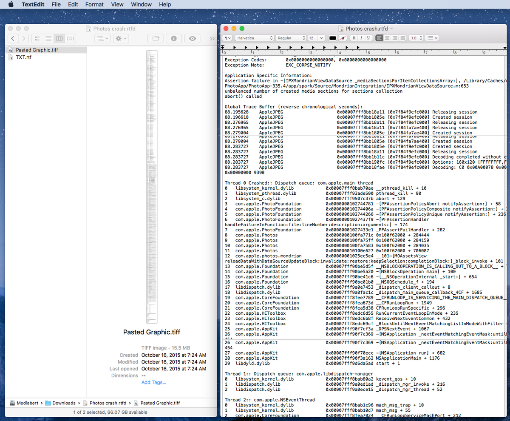Open list bullets and numbering dropdown

tap(432, 38)
